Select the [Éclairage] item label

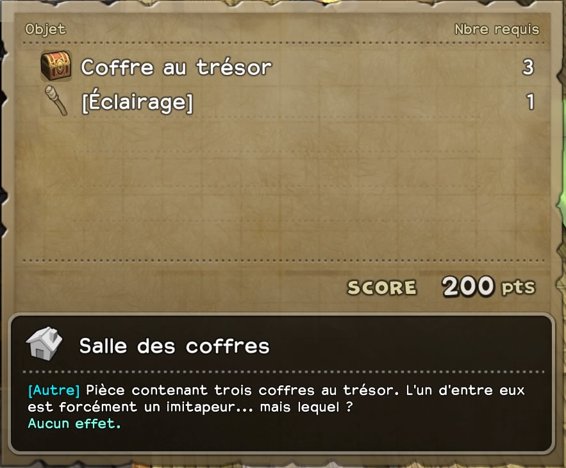138,101
